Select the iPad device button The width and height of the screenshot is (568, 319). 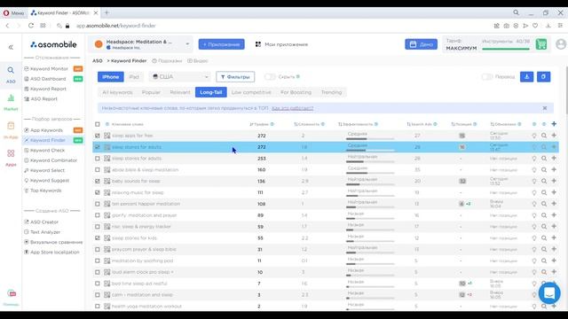pyautogui.click(x=134, y=77)
